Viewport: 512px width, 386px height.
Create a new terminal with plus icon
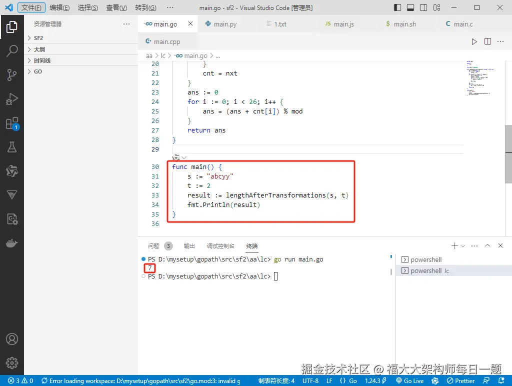tap(454, 245)
